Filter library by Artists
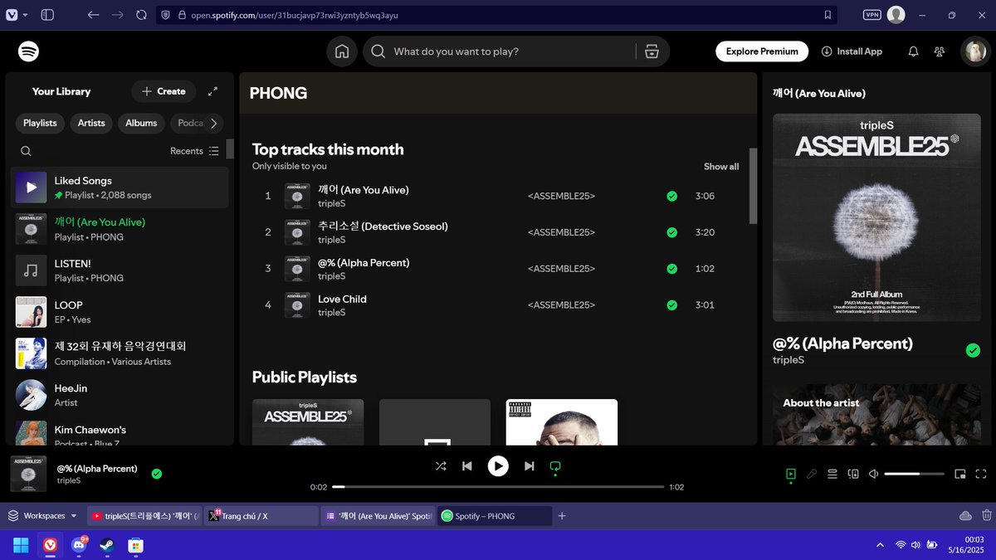Viewport: 996px width, 560px height. coord(91,123)
